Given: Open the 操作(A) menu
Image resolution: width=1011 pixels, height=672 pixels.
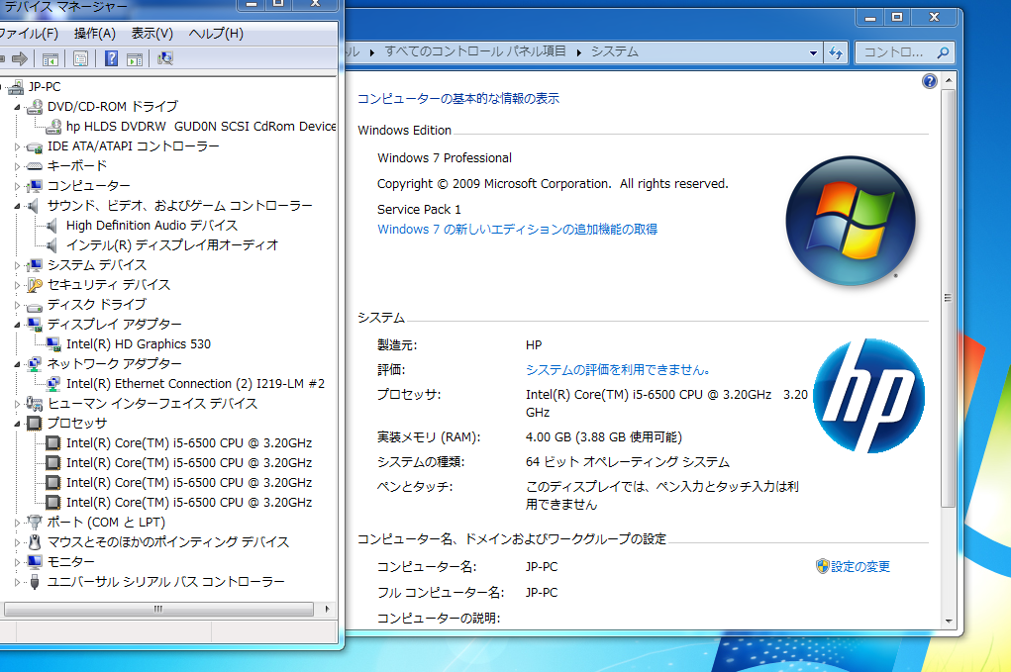Looking at the screenshot, I should coord(93,34).
